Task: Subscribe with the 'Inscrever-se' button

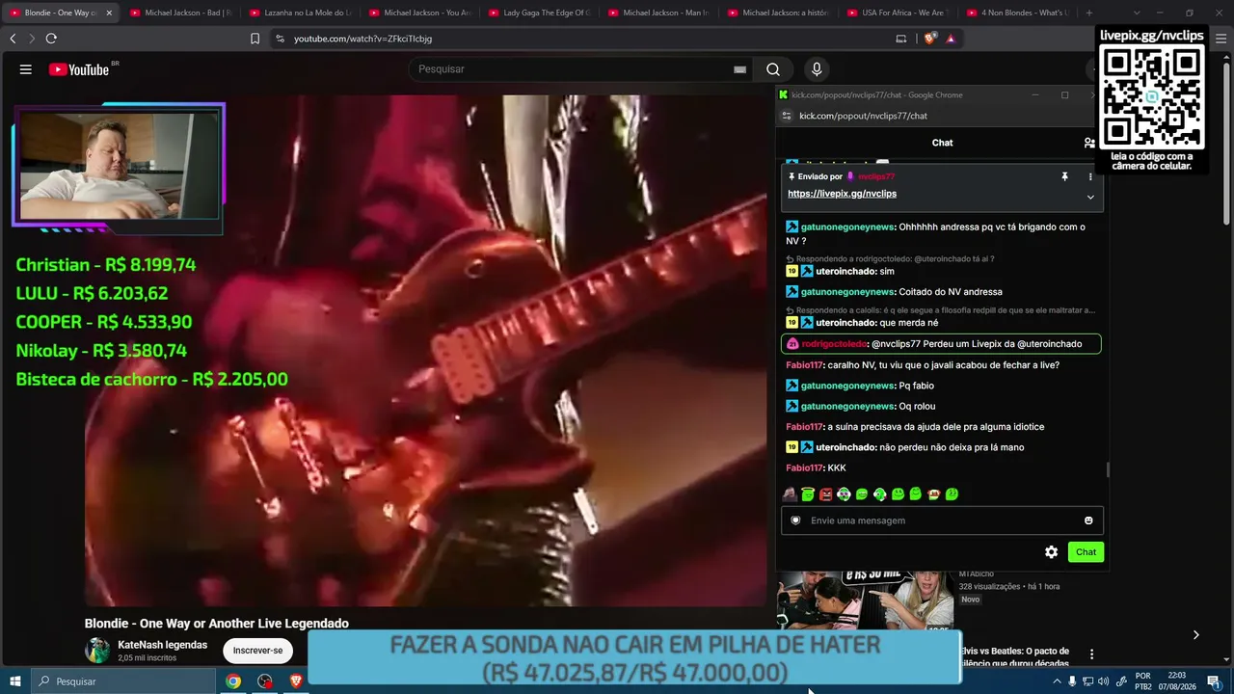Action: [x=257, y=651]
